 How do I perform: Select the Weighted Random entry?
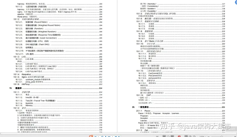59,32
